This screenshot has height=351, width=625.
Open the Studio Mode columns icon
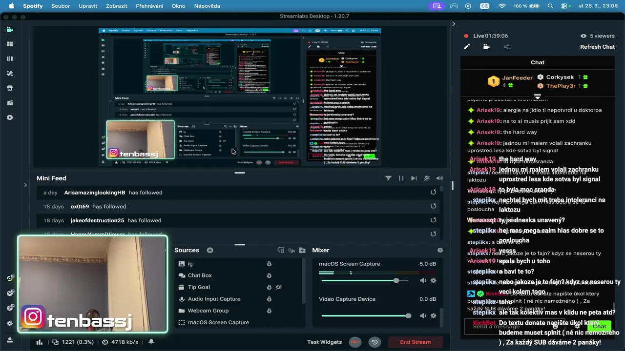(10, 58)
